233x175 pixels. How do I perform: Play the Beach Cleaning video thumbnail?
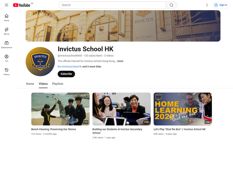click(x=60, y=109)
